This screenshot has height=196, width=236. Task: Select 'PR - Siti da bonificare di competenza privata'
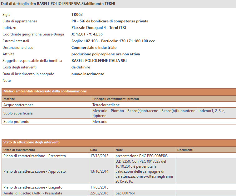tap(110, 21)
